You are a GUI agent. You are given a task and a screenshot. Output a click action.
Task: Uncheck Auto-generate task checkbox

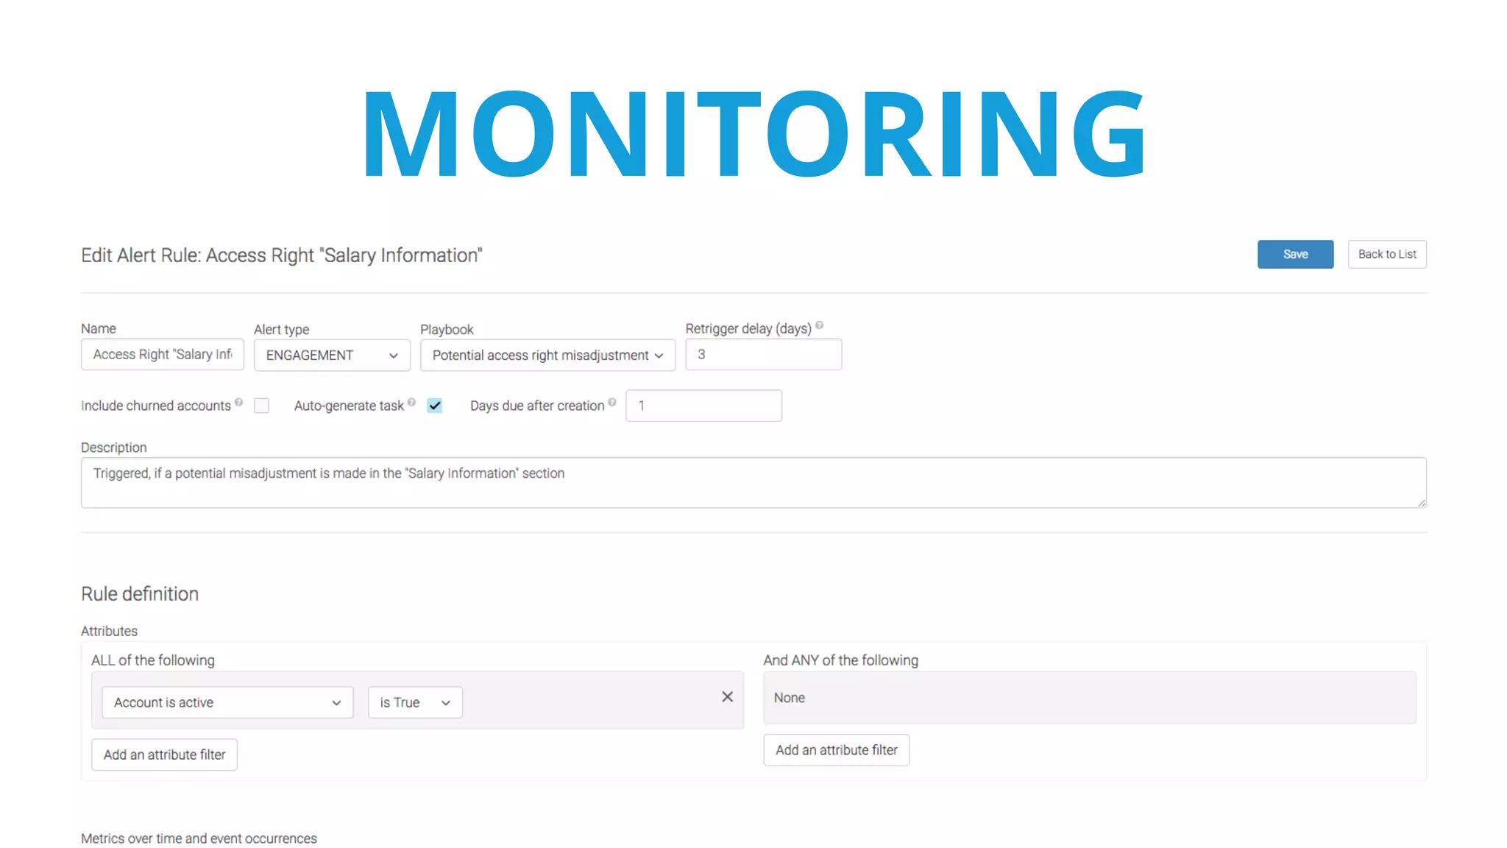tap(435, 406)
